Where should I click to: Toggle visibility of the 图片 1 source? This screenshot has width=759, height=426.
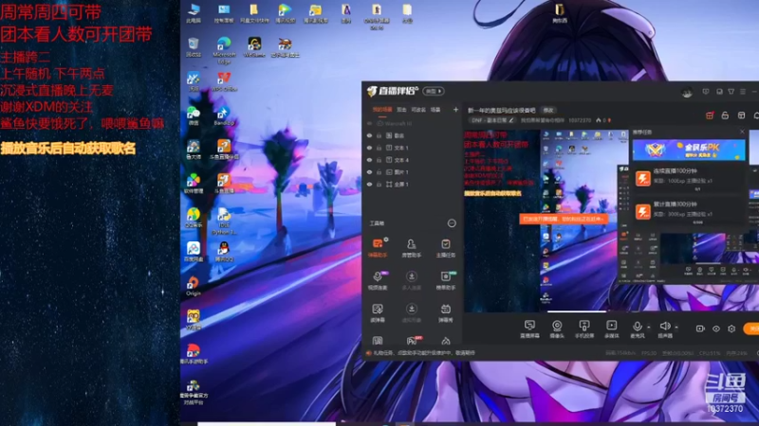(369, 172)
